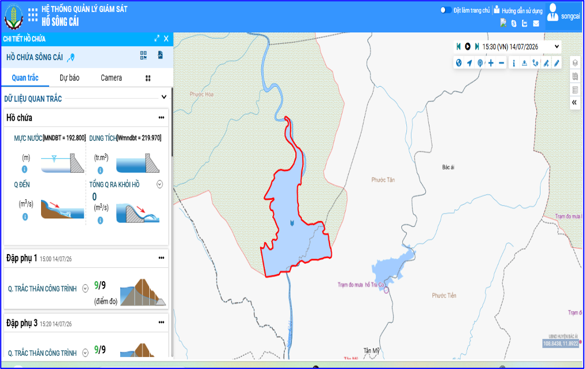
Task: Click the 'Bác ái' map label
Action: 448,167
